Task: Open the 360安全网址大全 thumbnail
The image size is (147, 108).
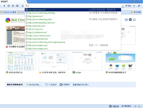Action: tap(21, 61)
